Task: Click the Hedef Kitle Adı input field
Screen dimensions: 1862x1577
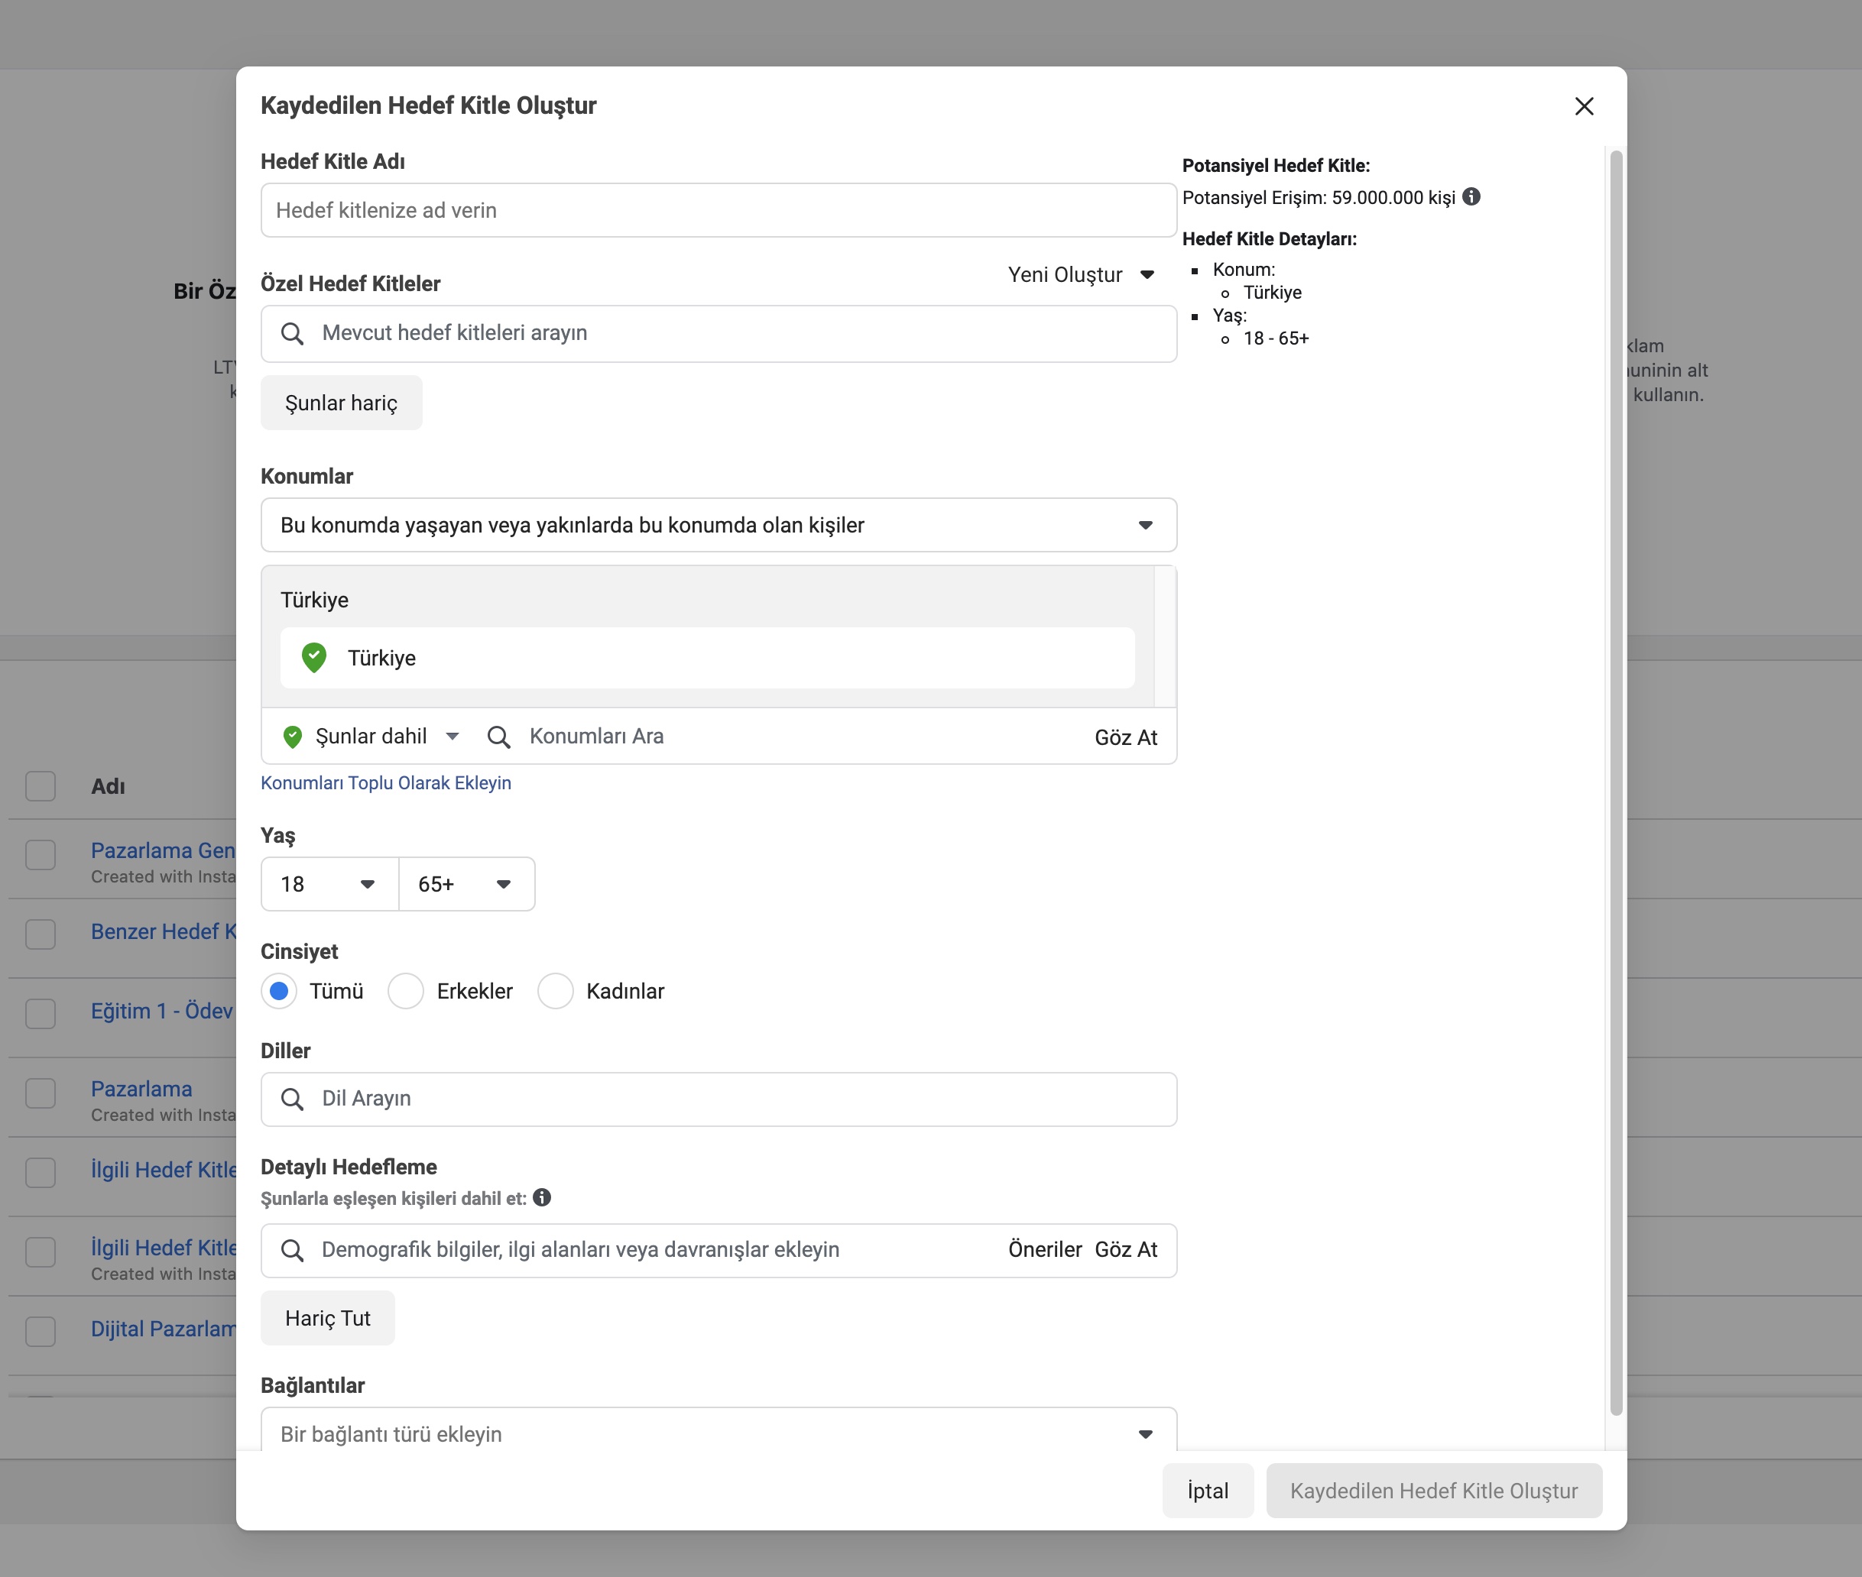Action: coord(719,210)
